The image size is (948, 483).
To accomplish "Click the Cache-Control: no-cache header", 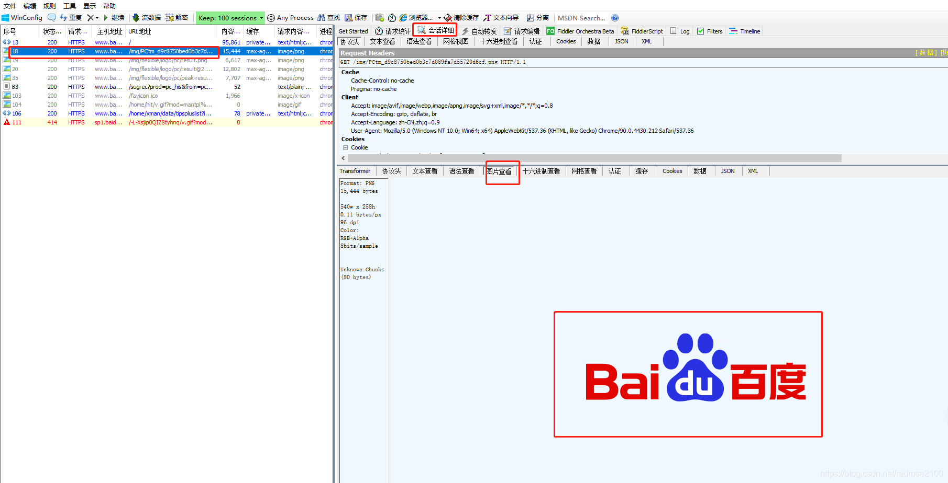I will (382, 80).
